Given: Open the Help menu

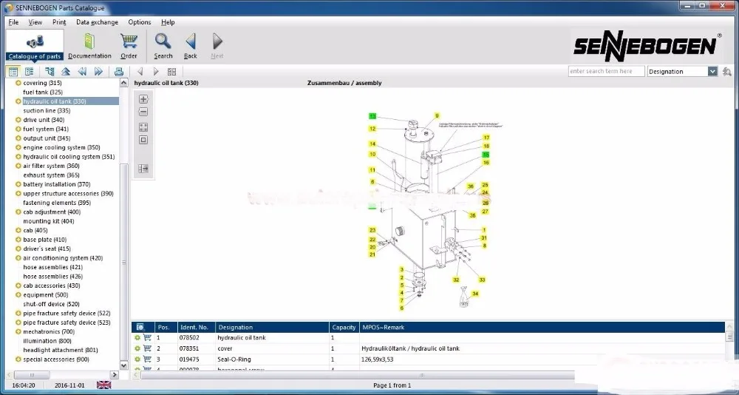Looking at the screenshot, I should [168, 22].
